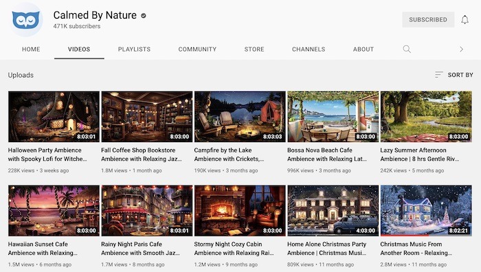Click the 4:03:00 duration badge
481x272 pixels.
click(366, 231)
